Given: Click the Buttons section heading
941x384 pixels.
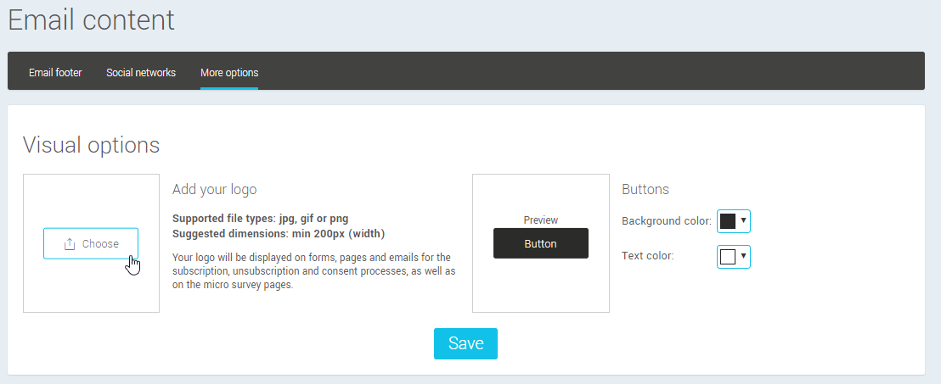Looking at the screenshot, I should [x=645, y=189].
